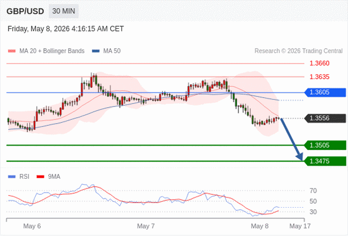348x236 pixels.
Task: Click the RSI 70 level label
Action: (313, 191)
